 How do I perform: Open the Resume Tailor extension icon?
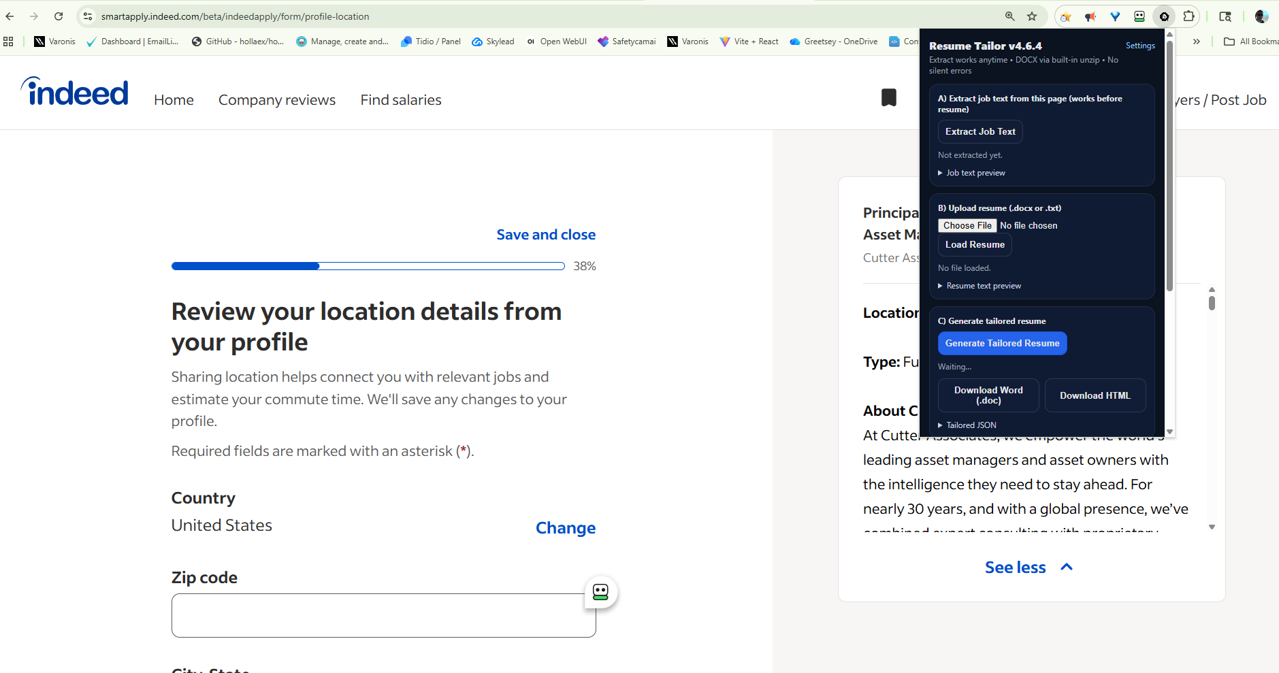click(x=1164, y=16)
